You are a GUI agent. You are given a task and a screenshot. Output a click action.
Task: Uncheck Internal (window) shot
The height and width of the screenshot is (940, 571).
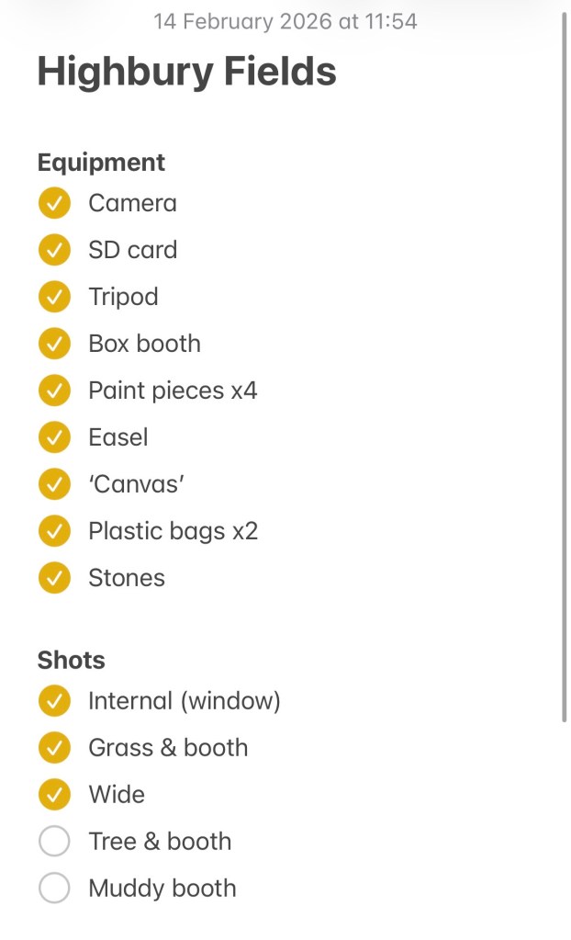[x=54, y=701]
